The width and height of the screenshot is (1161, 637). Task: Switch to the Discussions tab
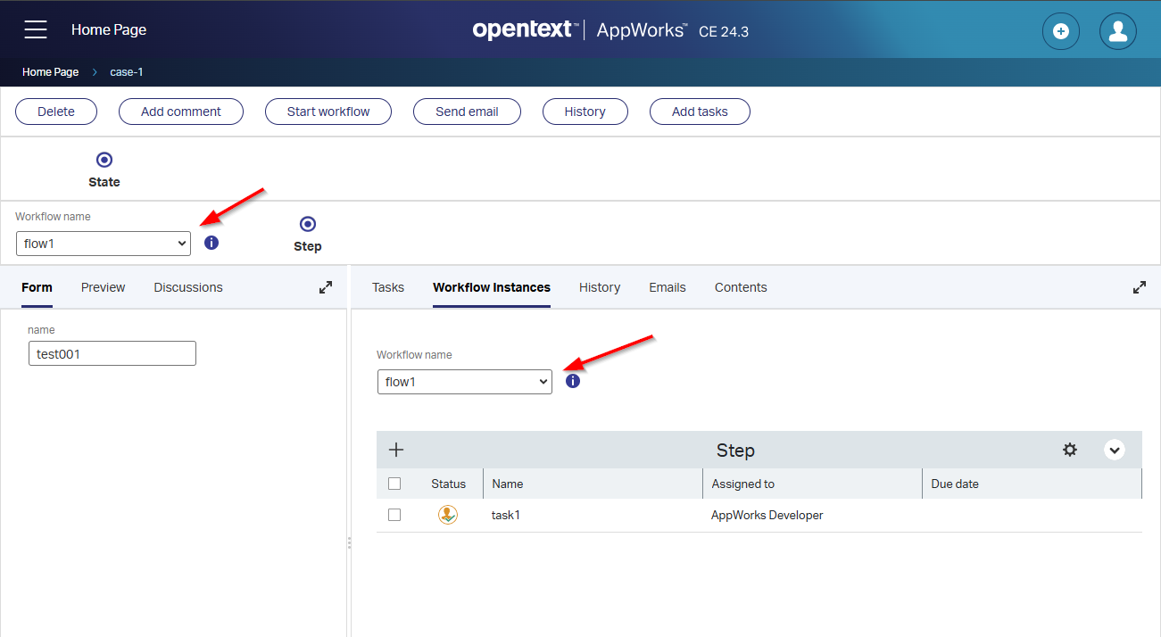tap(188, 287)
